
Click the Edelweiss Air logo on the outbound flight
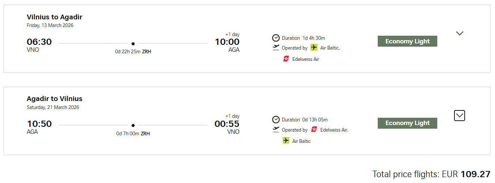[286, 59]
